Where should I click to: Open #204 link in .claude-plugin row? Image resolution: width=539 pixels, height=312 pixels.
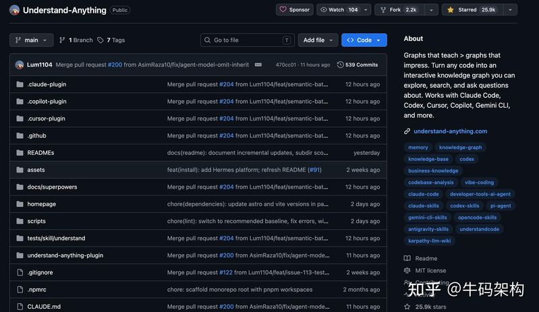click(x=227, y=84)
